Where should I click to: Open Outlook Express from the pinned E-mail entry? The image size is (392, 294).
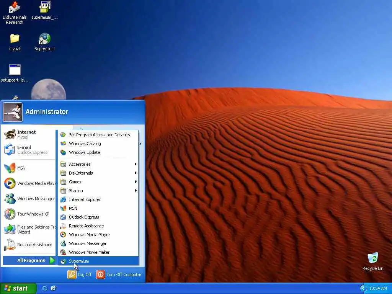(x=29, y=150)
